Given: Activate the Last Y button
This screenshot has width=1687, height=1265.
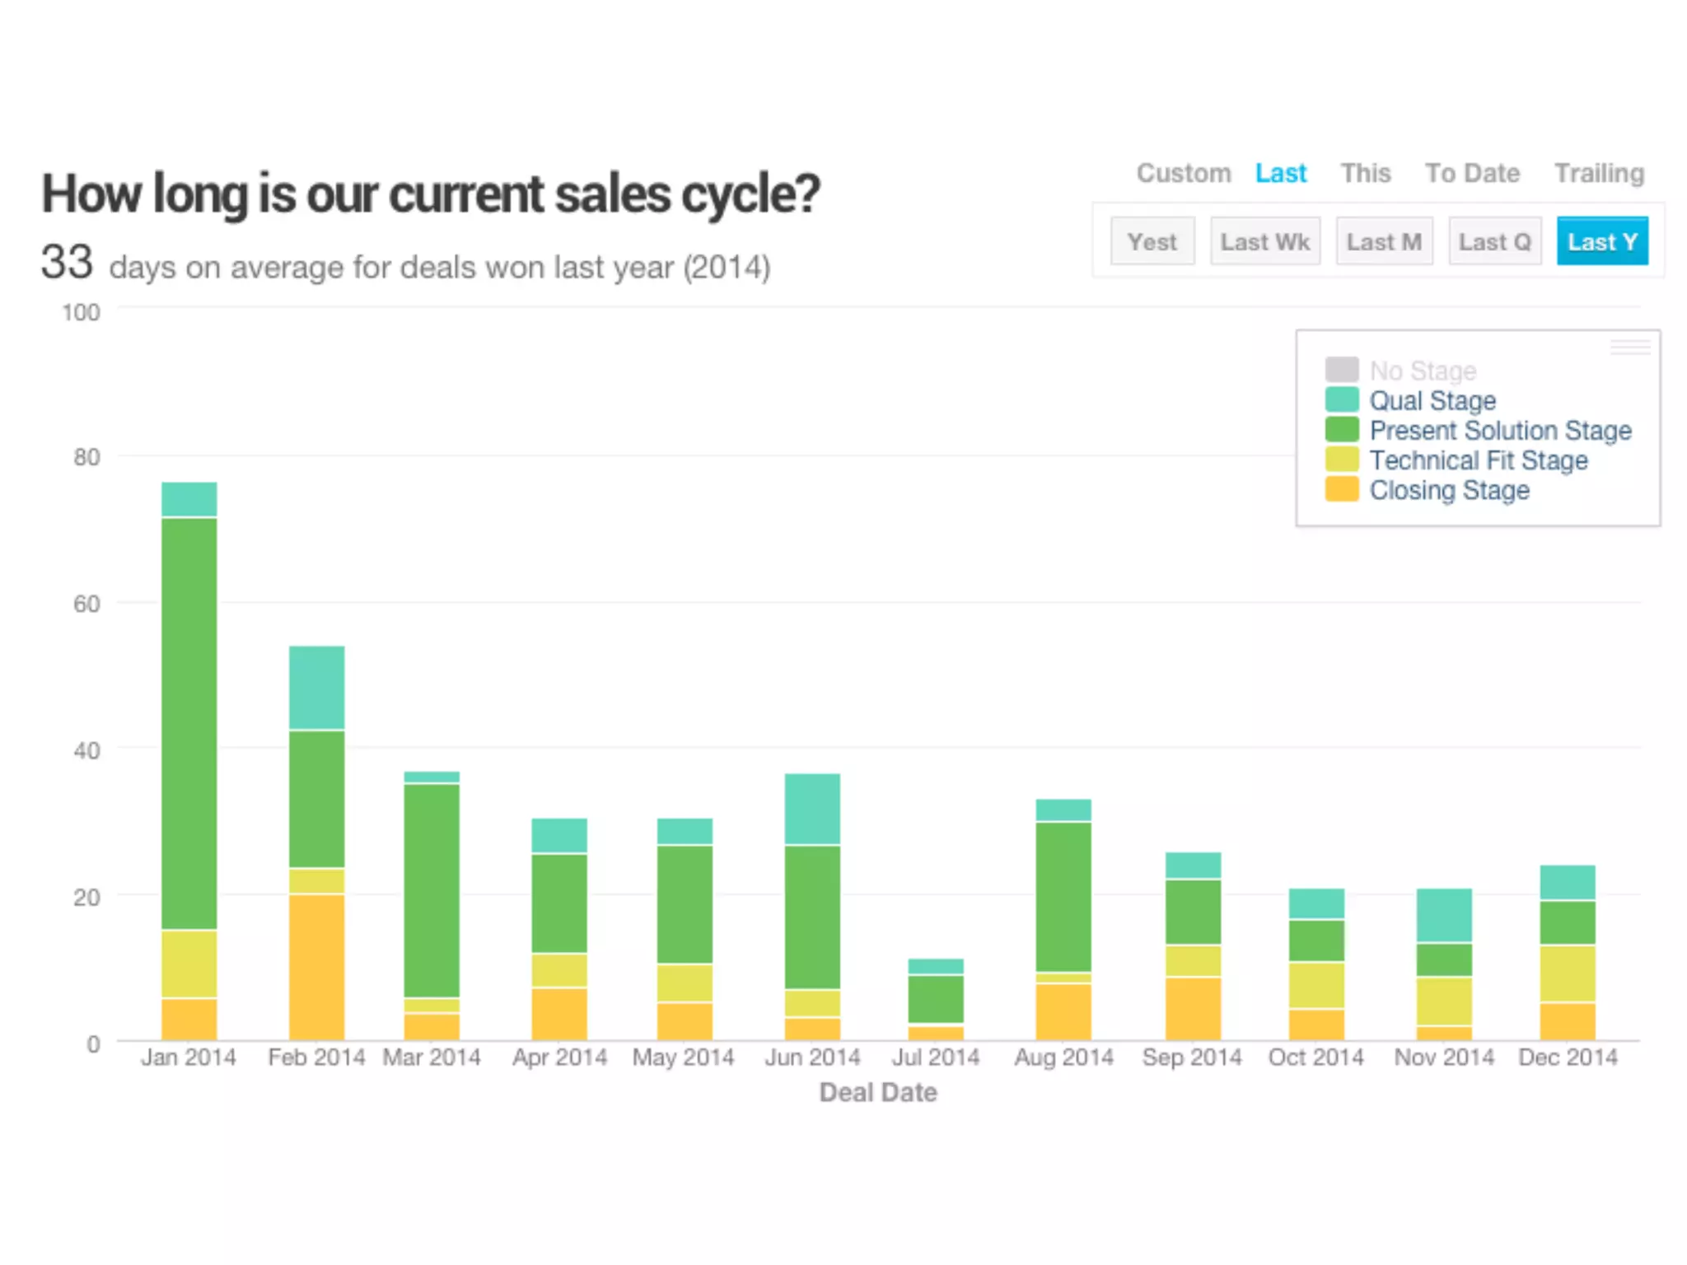Looking at the screenshot, I should [1601, 242].
